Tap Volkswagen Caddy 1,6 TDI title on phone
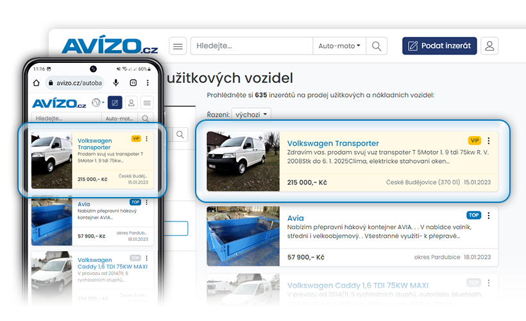The image size is (526, 321). click(112, 263)
